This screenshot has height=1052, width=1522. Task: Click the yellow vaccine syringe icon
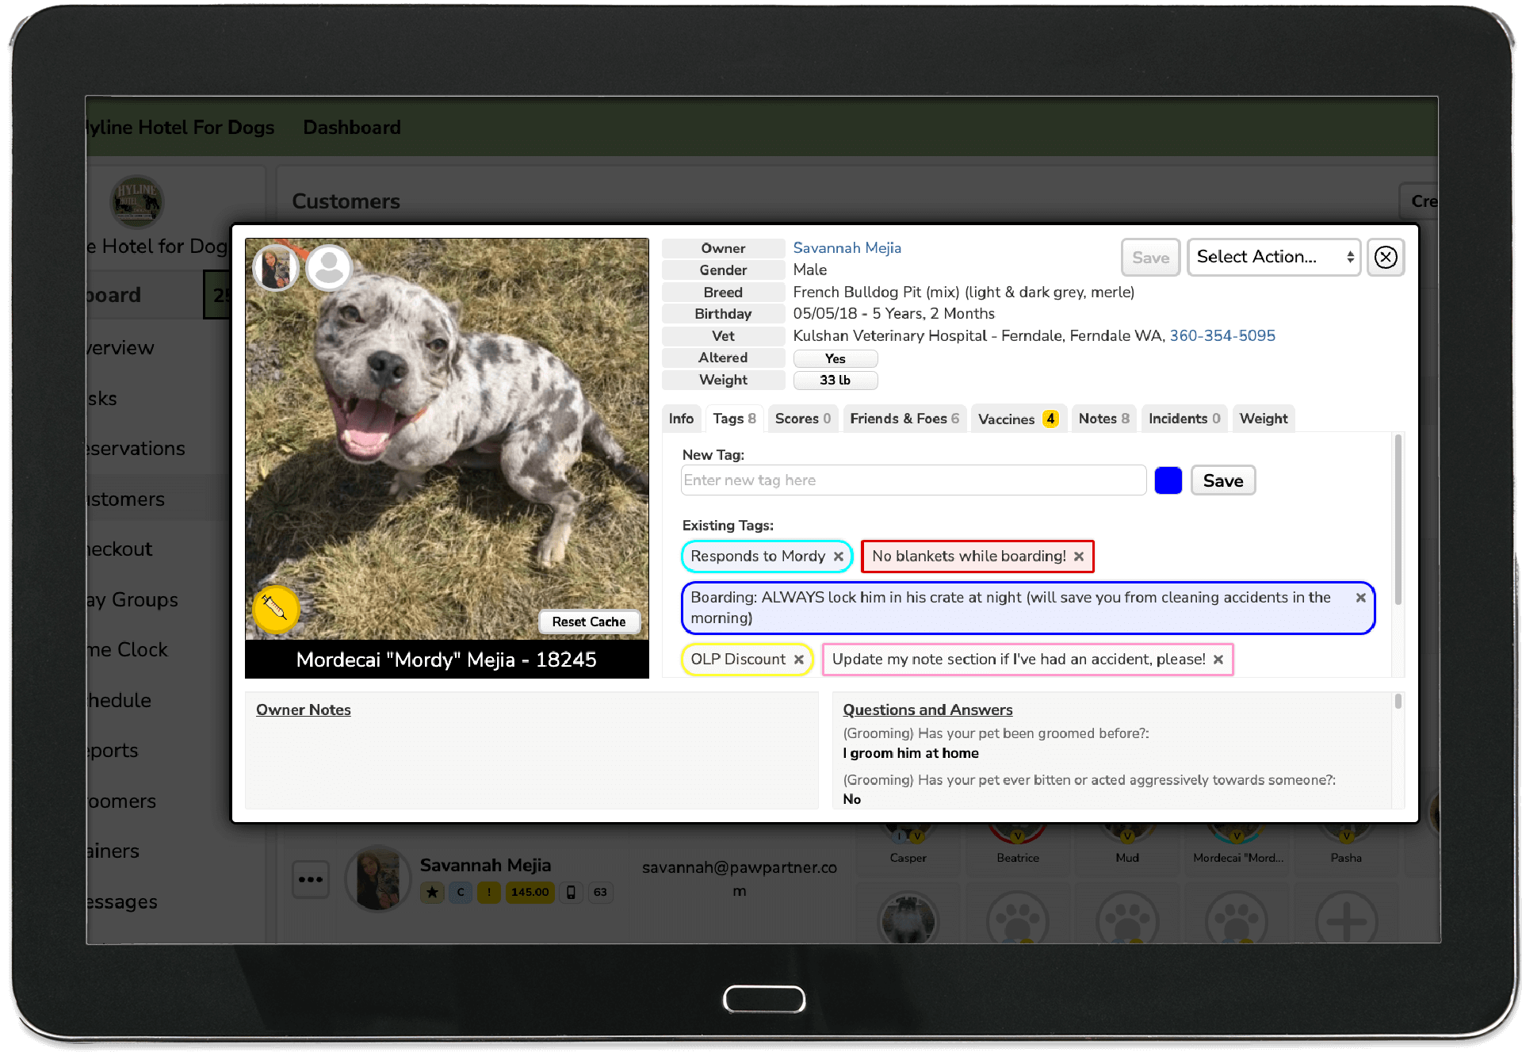pos(275,608)
